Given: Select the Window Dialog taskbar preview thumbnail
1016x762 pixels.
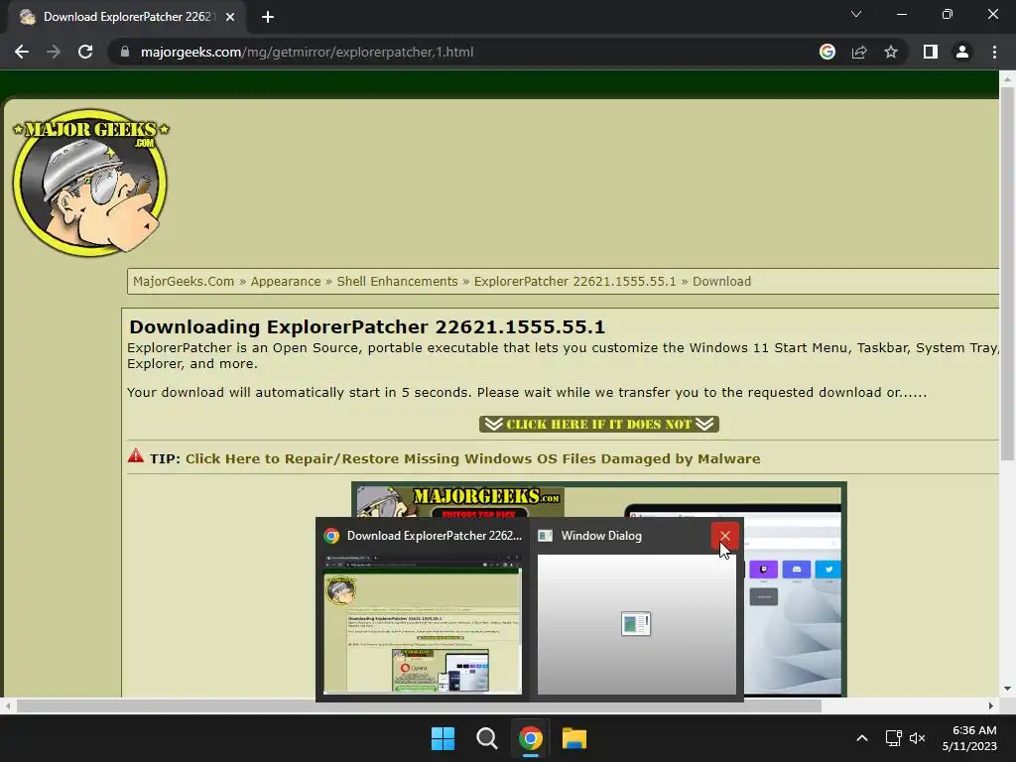Looking at the screenshot, I should [x=636, y=624].
